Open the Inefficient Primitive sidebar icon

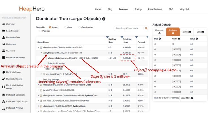coord(4,109)
